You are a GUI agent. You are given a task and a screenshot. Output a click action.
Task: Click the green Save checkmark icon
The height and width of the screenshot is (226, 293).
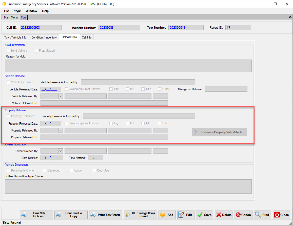(200, 215)
